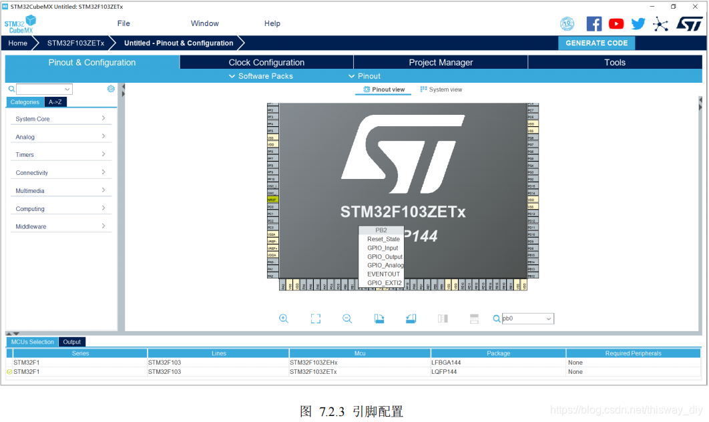Open the Help menu

click(x=272, y=23)
